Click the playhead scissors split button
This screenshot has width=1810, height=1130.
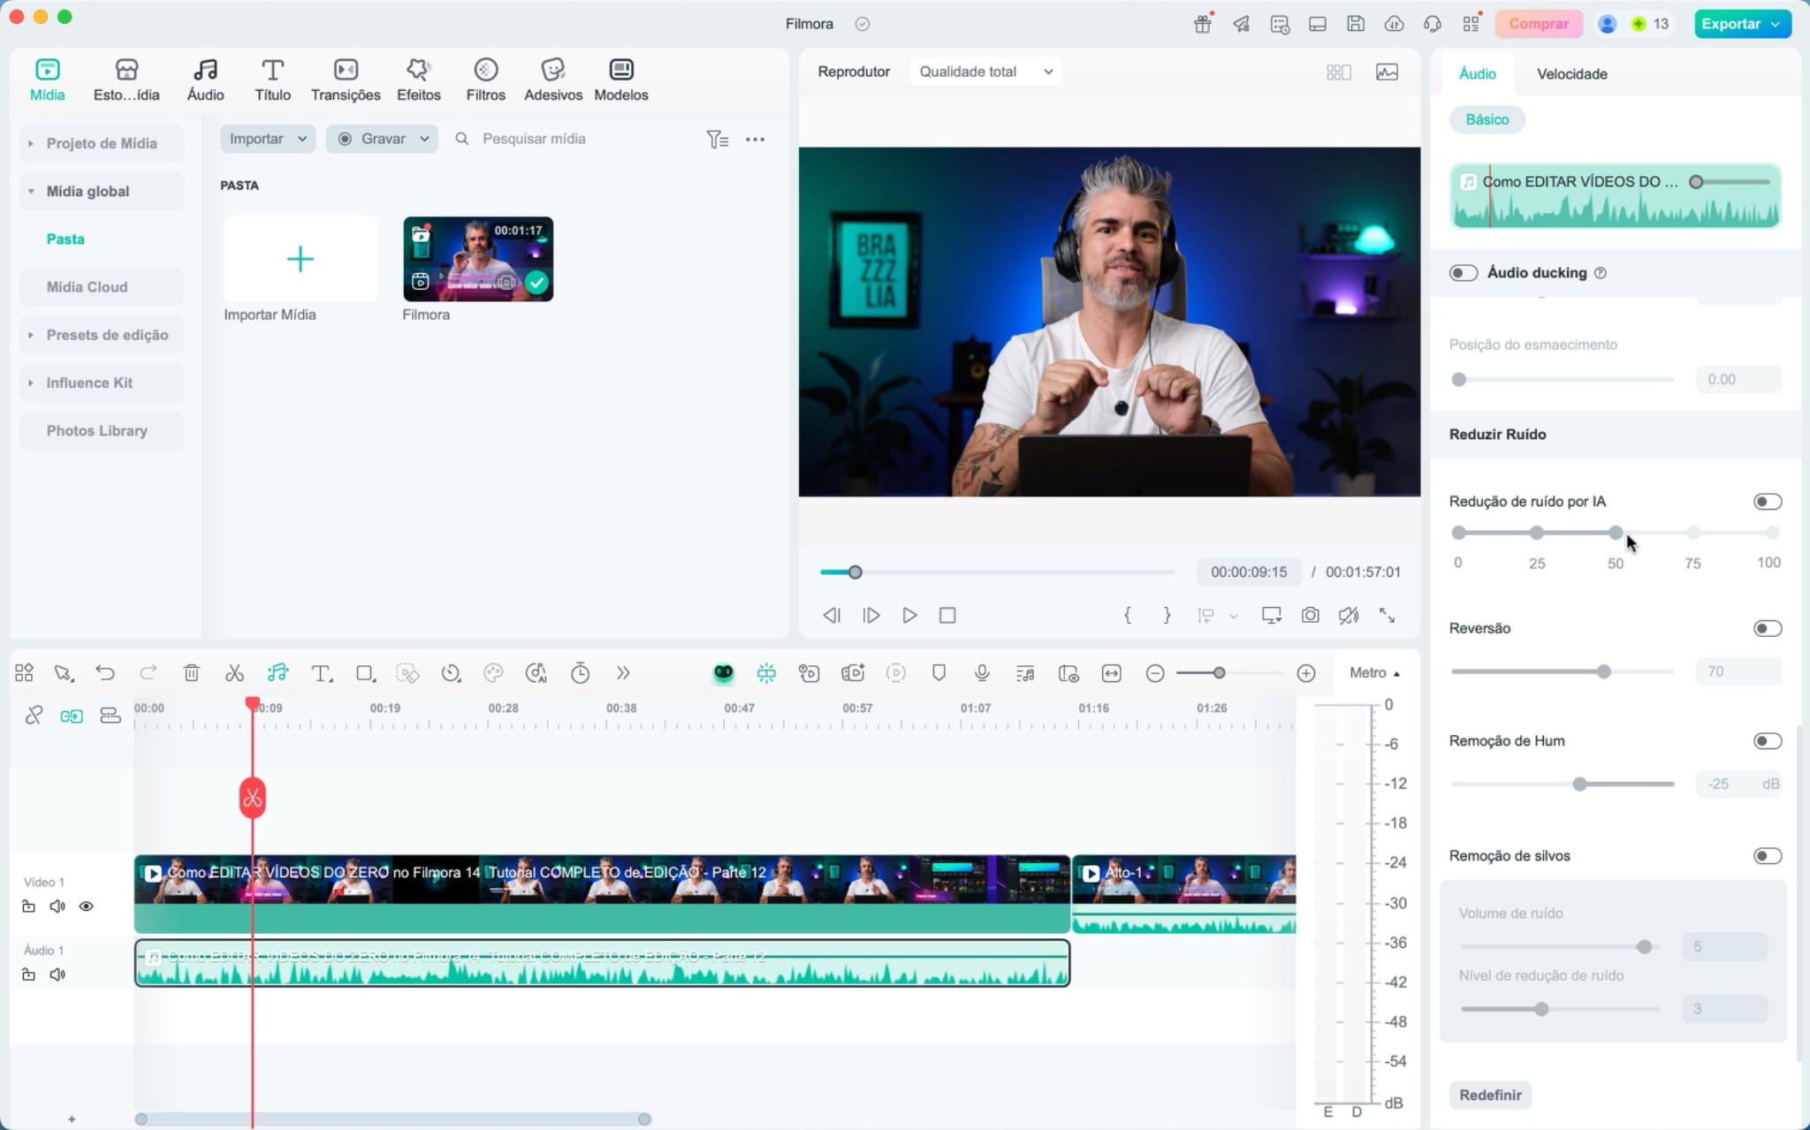[x=253, y=799]
